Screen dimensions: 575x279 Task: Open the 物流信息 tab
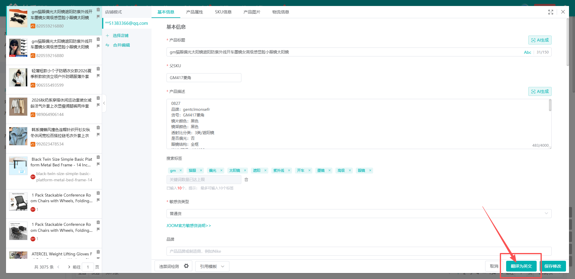tap(281, 12)
